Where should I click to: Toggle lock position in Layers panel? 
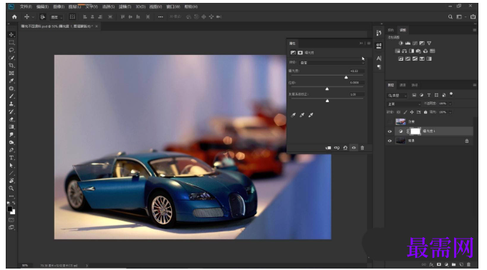pyautogui.click(x=412, y=112)
